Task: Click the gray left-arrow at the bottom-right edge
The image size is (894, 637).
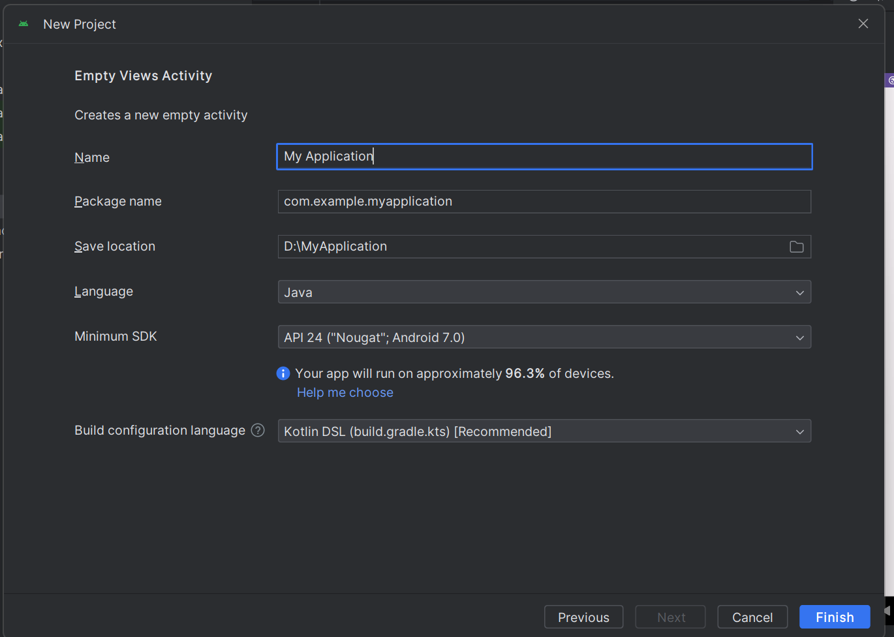Action: pos(887,611)
